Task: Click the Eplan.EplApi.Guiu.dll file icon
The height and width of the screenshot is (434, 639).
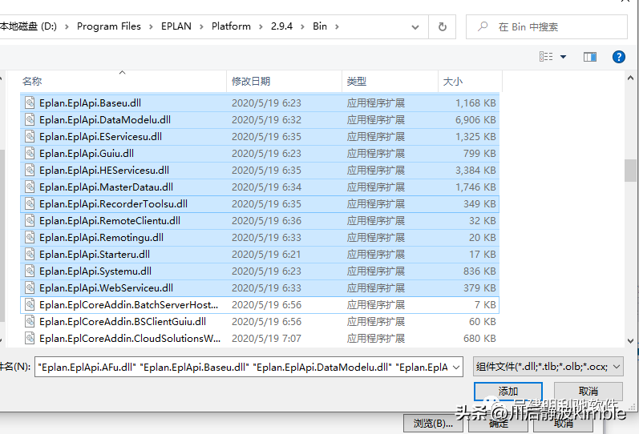Action: point(30,153)
